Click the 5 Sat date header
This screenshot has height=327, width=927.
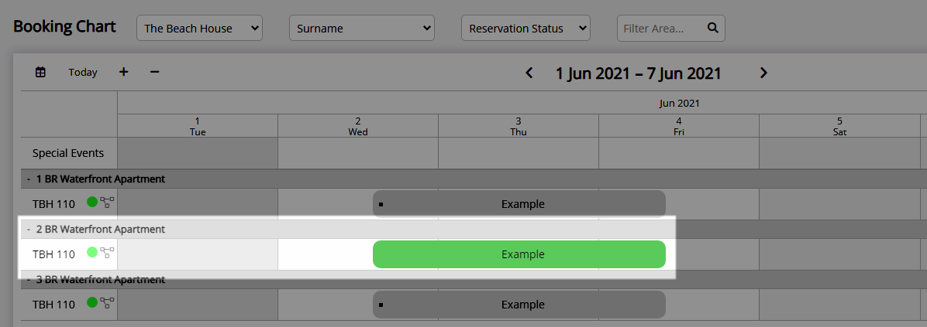(839, 126)
